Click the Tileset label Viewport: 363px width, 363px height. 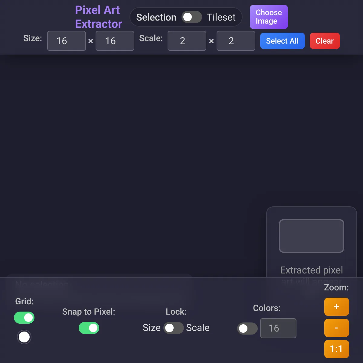[x=221, y=17]
